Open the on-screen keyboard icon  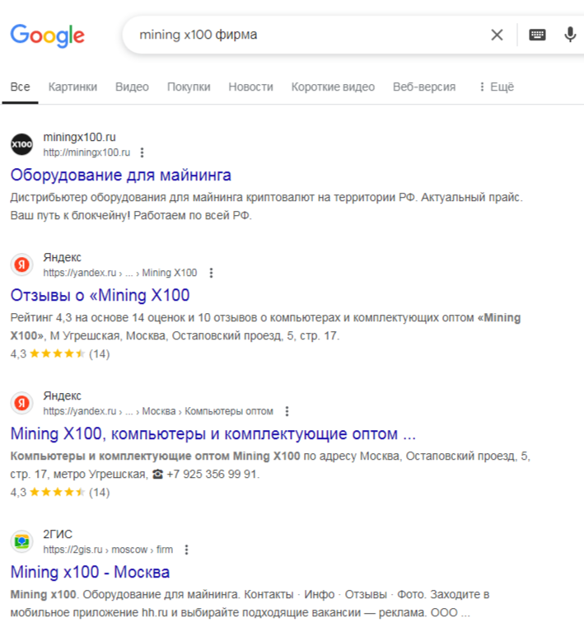[x=537, y=35]
